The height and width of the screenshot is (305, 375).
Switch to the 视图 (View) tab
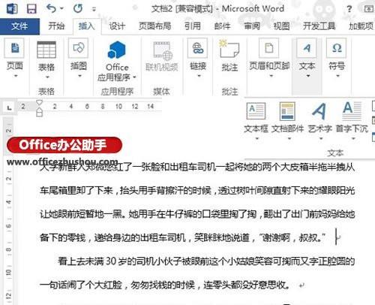(x=281, y=26)
